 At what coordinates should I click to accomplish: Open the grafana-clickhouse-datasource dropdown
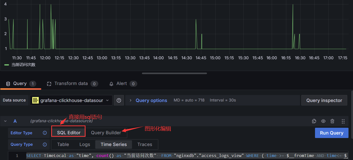(x=71, y=100)
